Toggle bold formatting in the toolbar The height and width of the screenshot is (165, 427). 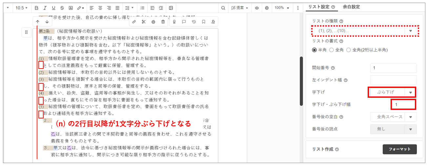[x=36, y=8]
